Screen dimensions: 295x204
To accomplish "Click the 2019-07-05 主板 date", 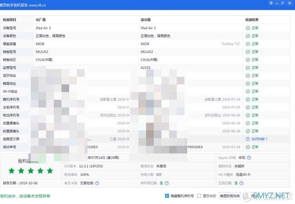I will [231, 107].
